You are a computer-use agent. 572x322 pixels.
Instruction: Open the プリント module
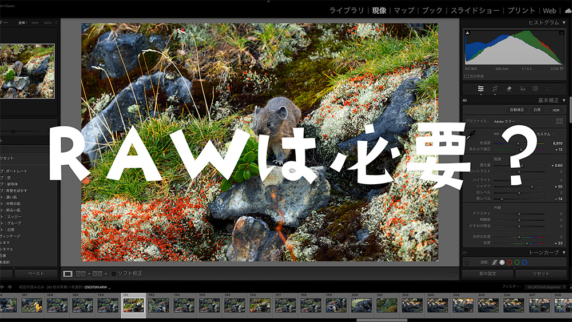[x=521, y=10]
